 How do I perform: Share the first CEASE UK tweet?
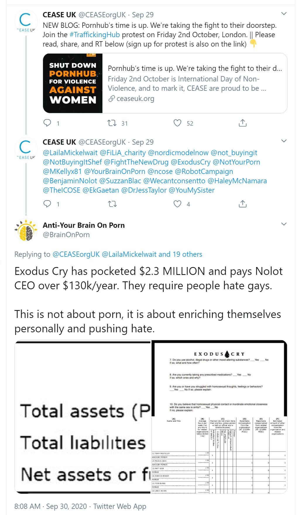[x=243, y=123]
